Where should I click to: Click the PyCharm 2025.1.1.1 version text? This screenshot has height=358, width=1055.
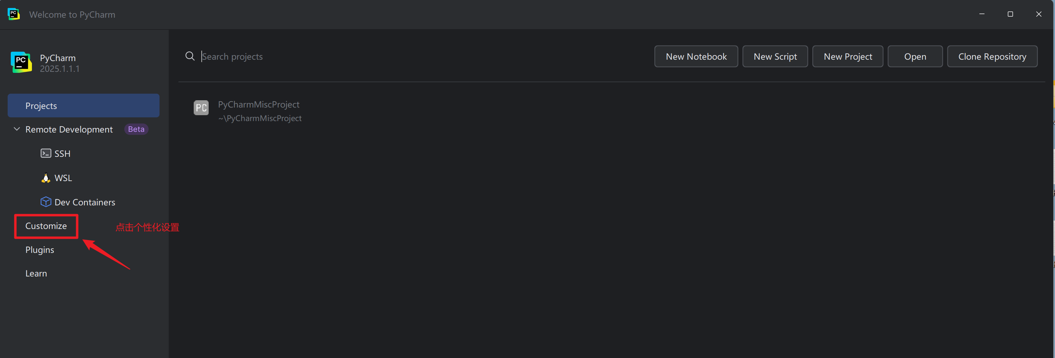[60, 69]
